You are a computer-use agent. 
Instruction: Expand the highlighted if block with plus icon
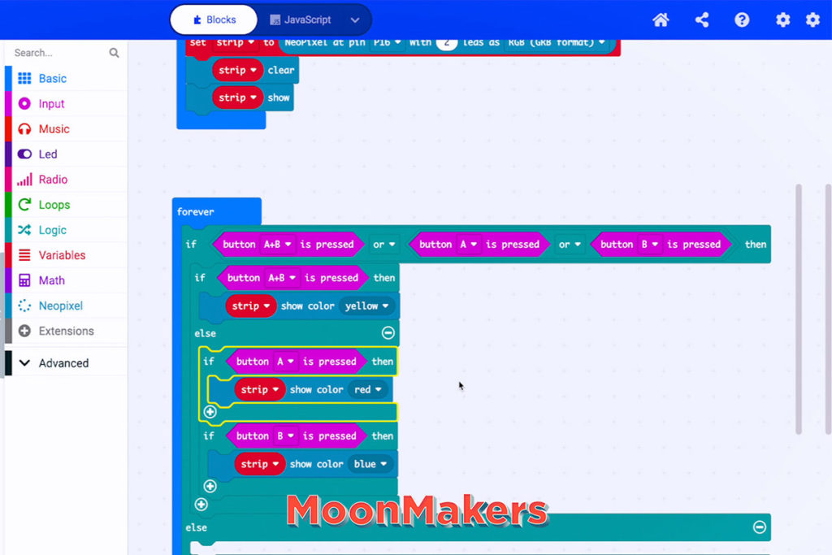coord(210,412)
